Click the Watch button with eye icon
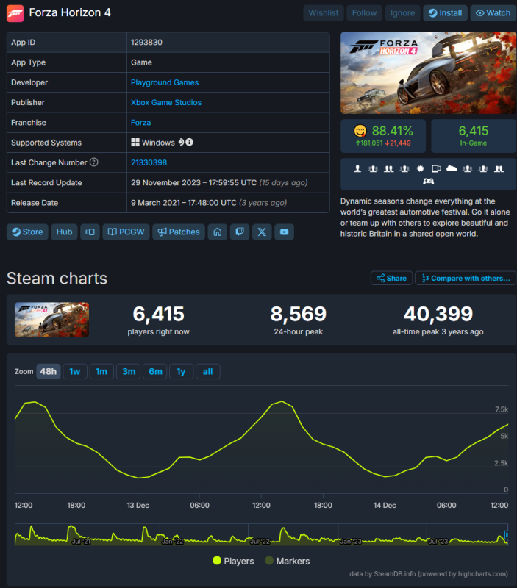The height and width of the screenshot is (588, 517). 493,13
